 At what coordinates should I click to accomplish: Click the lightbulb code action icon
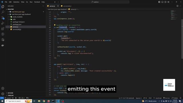tap(55, 25)
